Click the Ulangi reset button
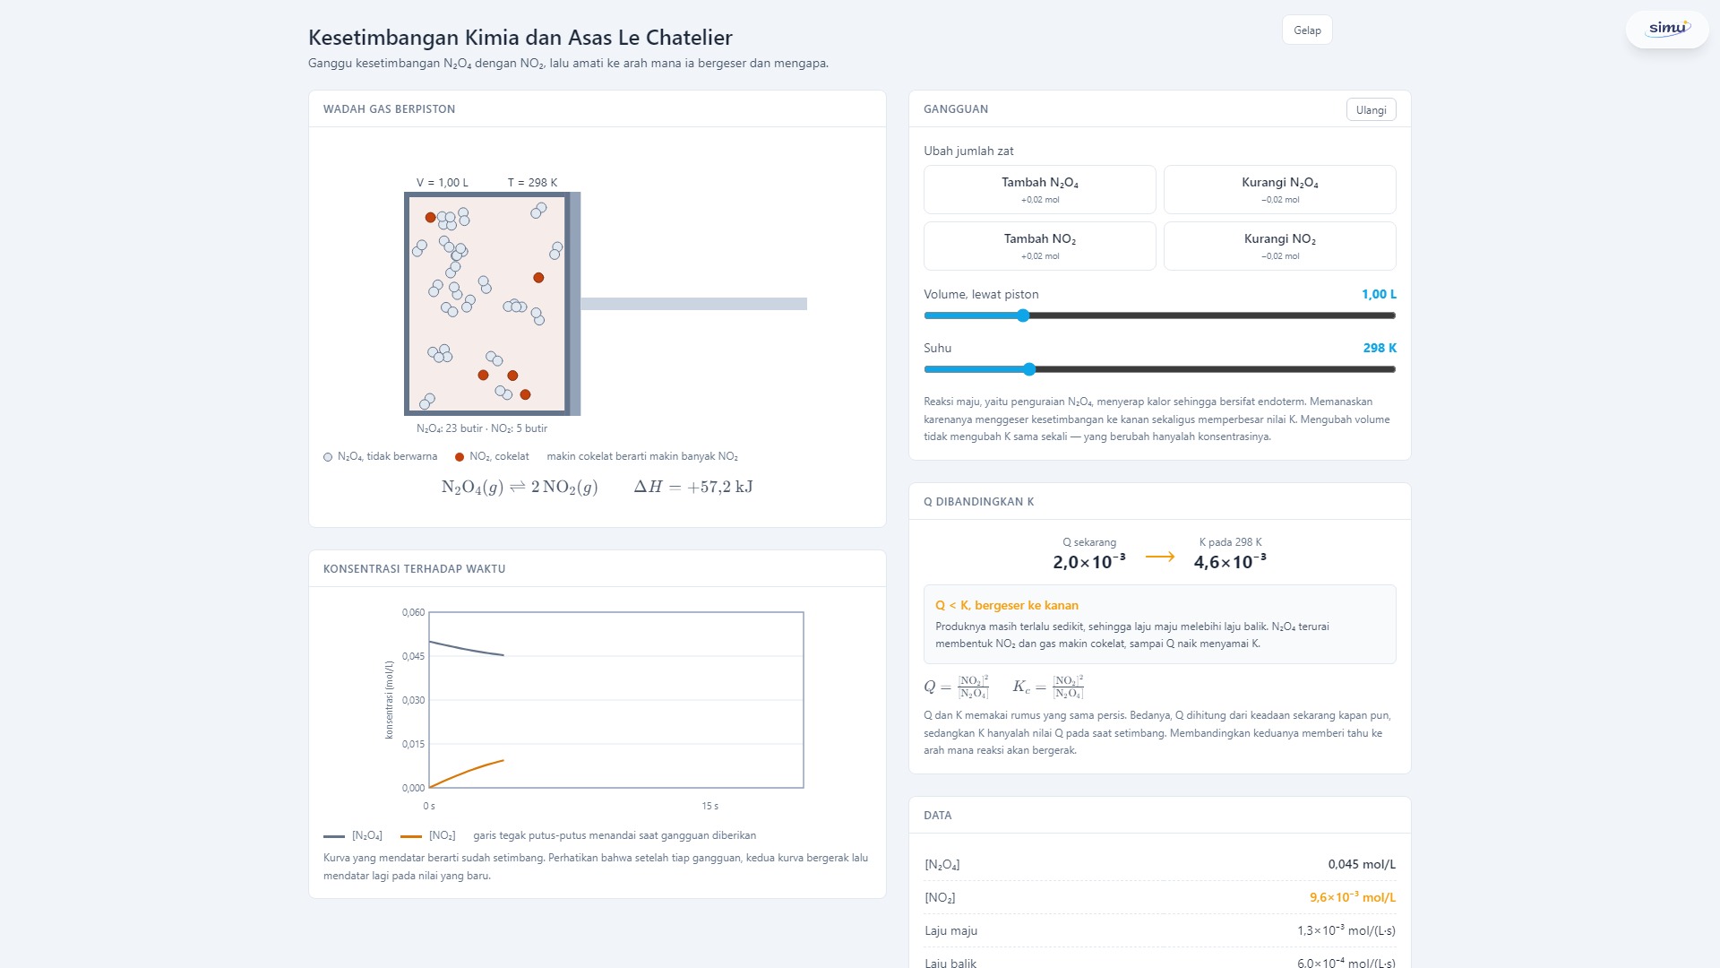Viewport: 1720px width, 968px height. pos(1371,110)
